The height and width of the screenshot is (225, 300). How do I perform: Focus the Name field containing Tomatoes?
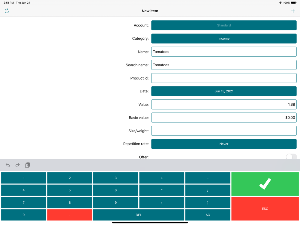(224, 52)
